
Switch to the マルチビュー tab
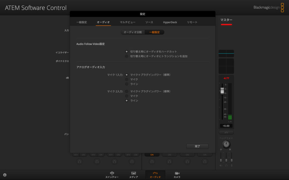point(128,22)
